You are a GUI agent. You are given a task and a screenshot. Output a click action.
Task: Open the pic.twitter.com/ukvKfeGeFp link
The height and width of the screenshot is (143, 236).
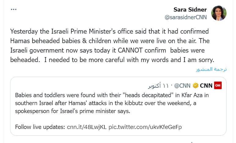click(145, 127)
